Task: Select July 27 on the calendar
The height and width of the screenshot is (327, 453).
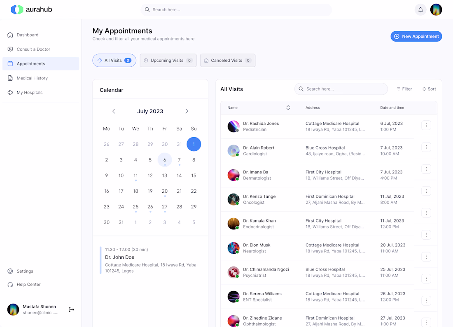Action: [x=165, y=207]
